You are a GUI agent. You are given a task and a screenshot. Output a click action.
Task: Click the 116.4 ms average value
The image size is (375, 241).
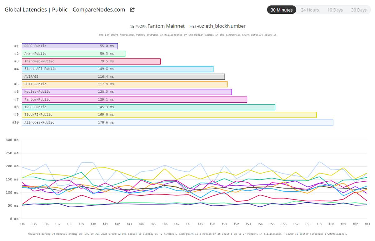pyautogui.click(x=106, y=76)
